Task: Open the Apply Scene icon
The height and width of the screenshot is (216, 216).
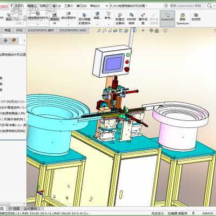Action: click(157, 31)
